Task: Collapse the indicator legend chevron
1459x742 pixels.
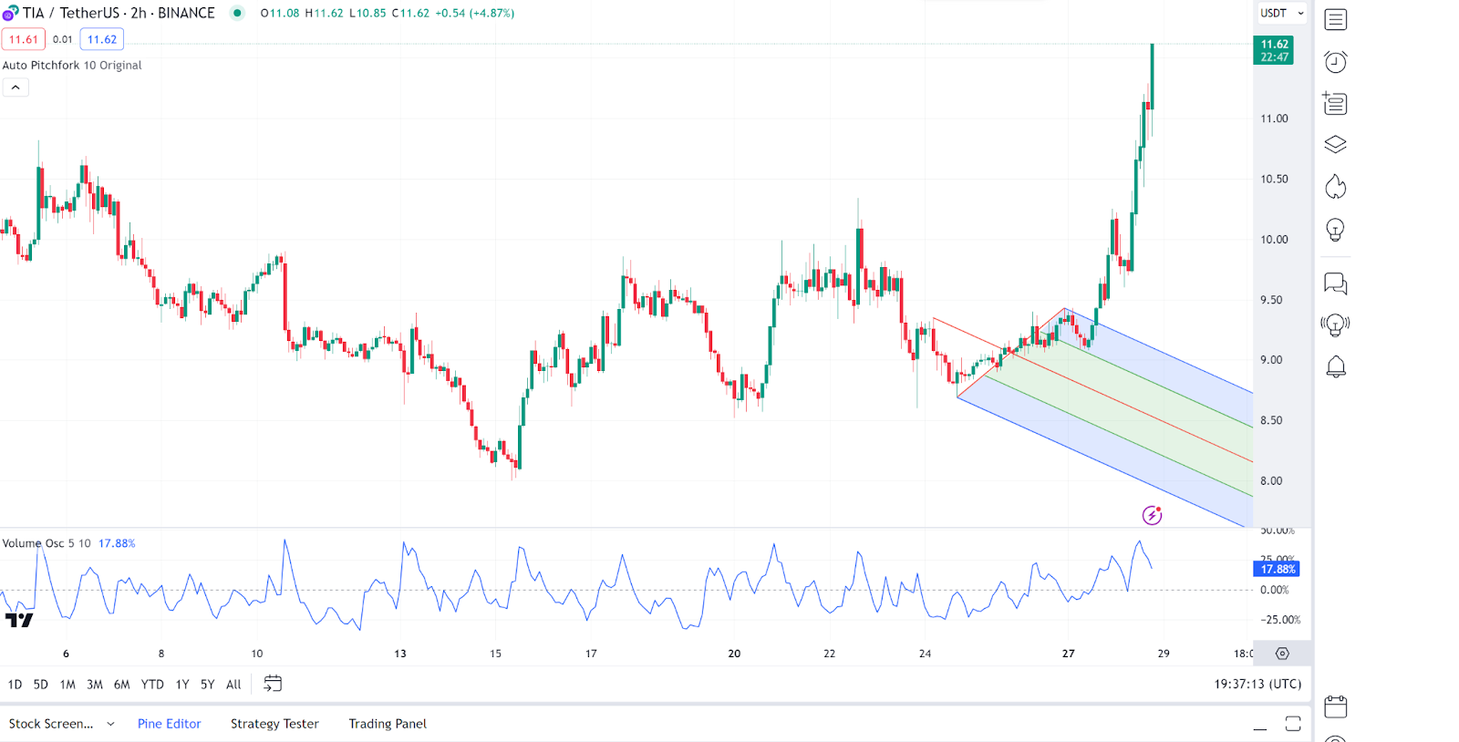Action: (x=16, y=88)
